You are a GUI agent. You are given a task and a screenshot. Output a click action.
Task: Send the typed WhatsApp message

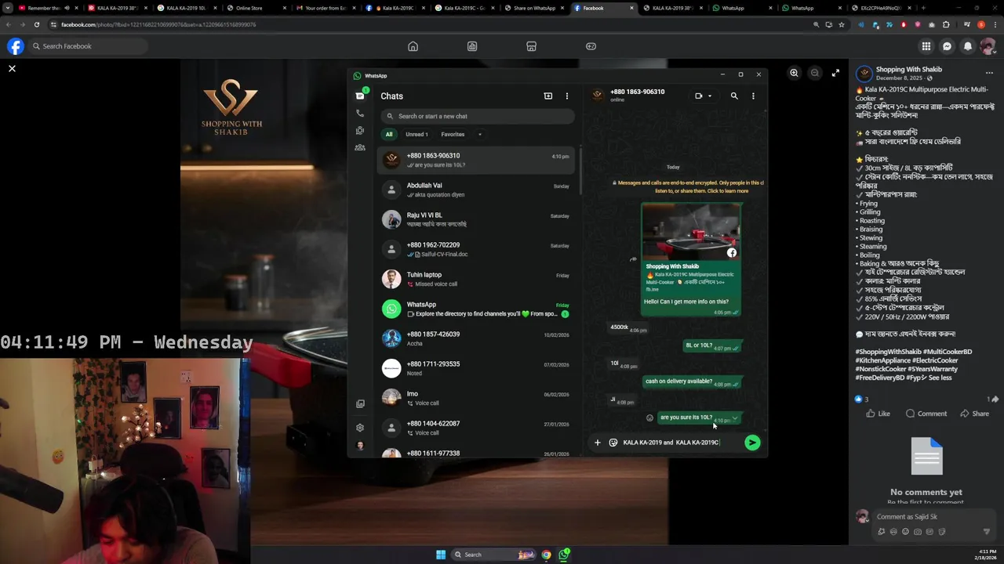(x=752, y=443)
